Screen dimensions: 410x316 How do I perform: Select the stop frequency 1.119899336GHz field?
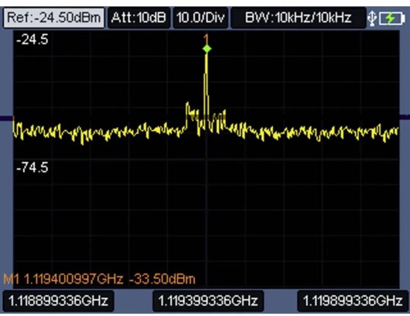pos(353,300)
